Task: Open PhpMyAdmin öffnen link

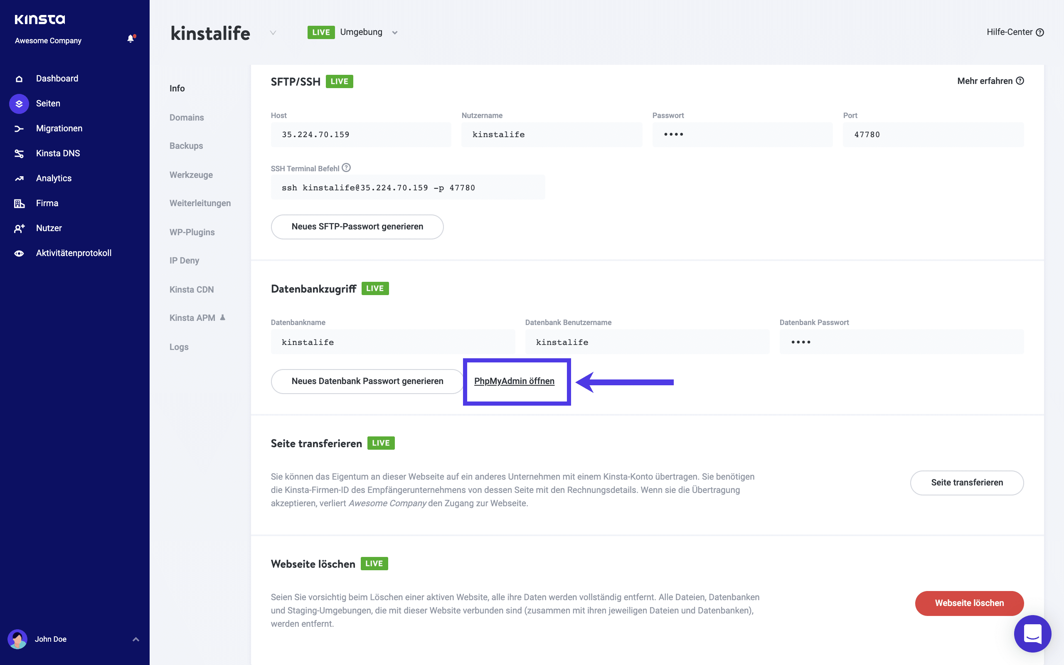Action: click(515, 381)
